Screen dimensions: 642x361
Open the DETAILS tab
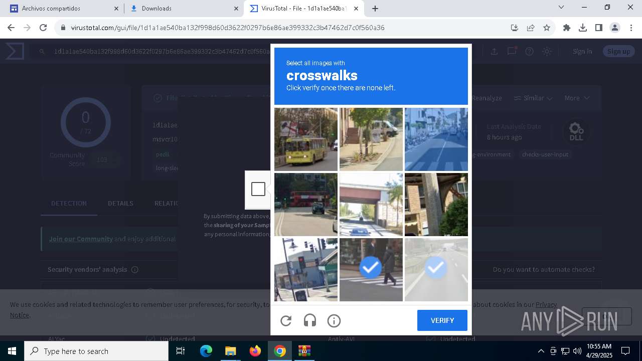120,203
